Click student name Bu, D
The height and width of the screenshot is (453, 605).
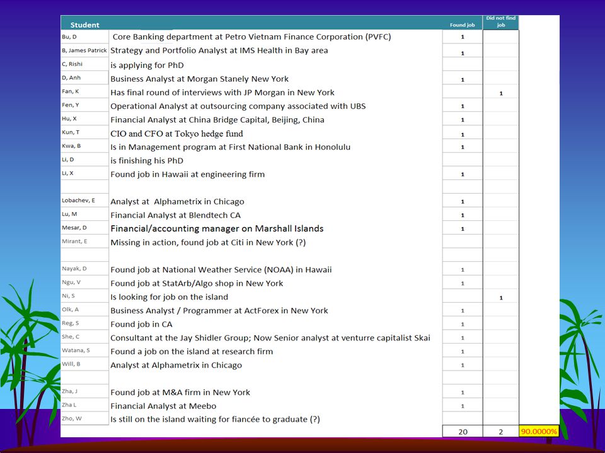click(69, 37)
